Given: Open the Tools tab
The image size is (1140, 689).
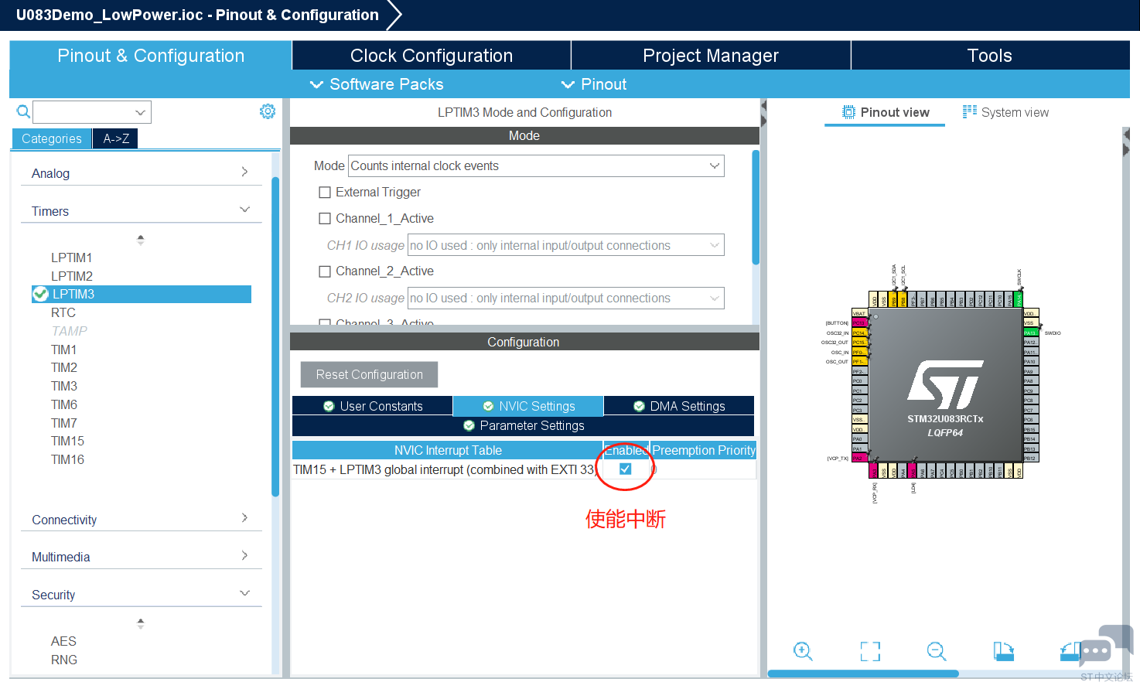Looking at the screenshot, I should pyautogui.click(x=990, y=56).
